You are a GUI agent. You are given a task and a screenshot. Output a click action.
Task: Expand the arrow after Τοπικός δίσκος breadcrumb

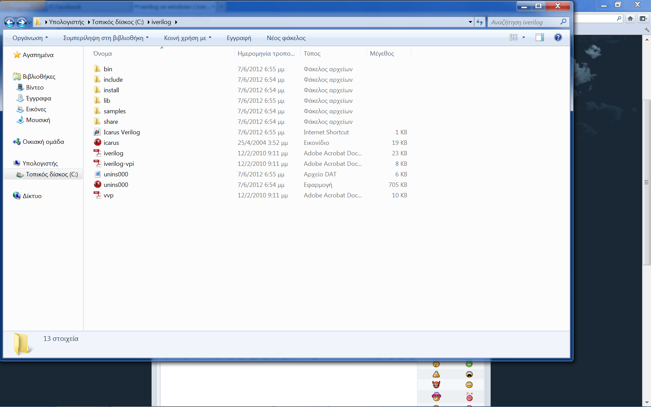[149, 22]
